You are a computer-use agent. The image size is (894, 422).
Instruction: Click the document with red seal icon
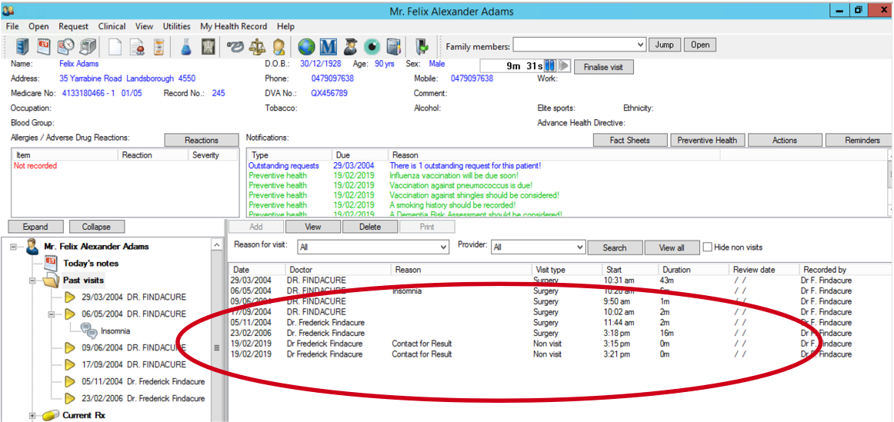tap(137, 45)
